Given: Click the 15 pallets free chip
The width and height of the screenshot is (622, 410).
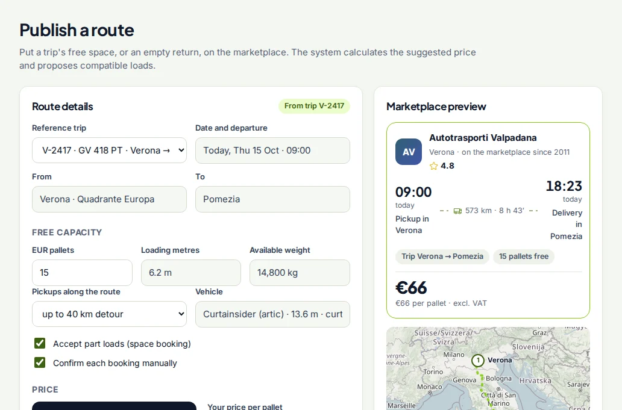Looking at the screenshot, I should coord(524,256).
